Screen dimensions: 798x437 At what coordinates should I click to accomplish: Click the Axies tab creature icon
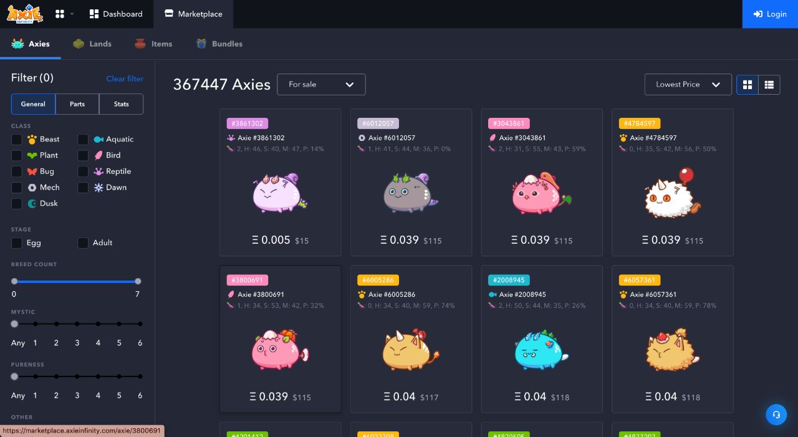pos(17,44)
